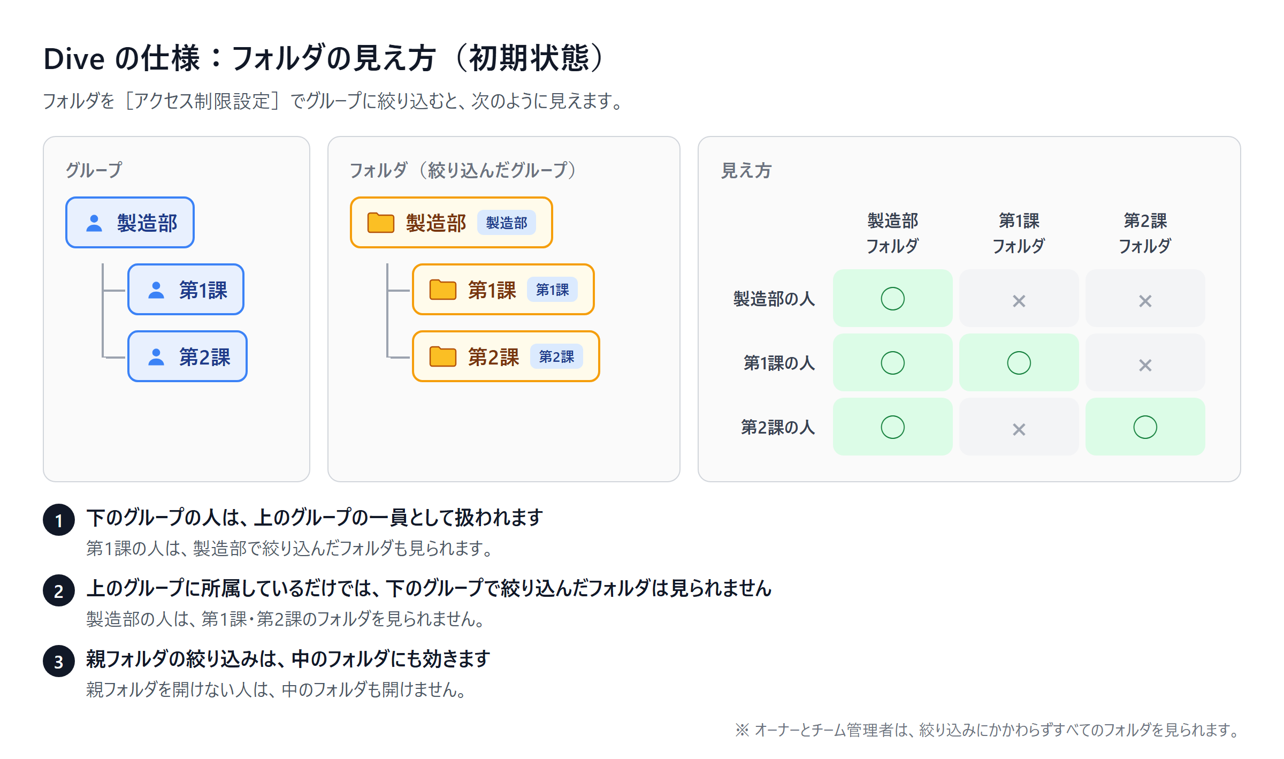Screen dimensions: 1284x759
Task: Click the numbered circle 2 icon
Action: [59, 590]
